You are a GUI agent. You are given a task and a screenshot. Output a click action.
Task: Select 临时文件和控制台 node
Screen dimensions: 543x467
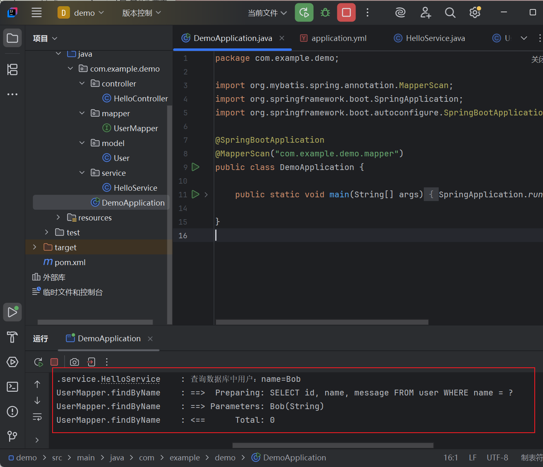tap(67, 292)
